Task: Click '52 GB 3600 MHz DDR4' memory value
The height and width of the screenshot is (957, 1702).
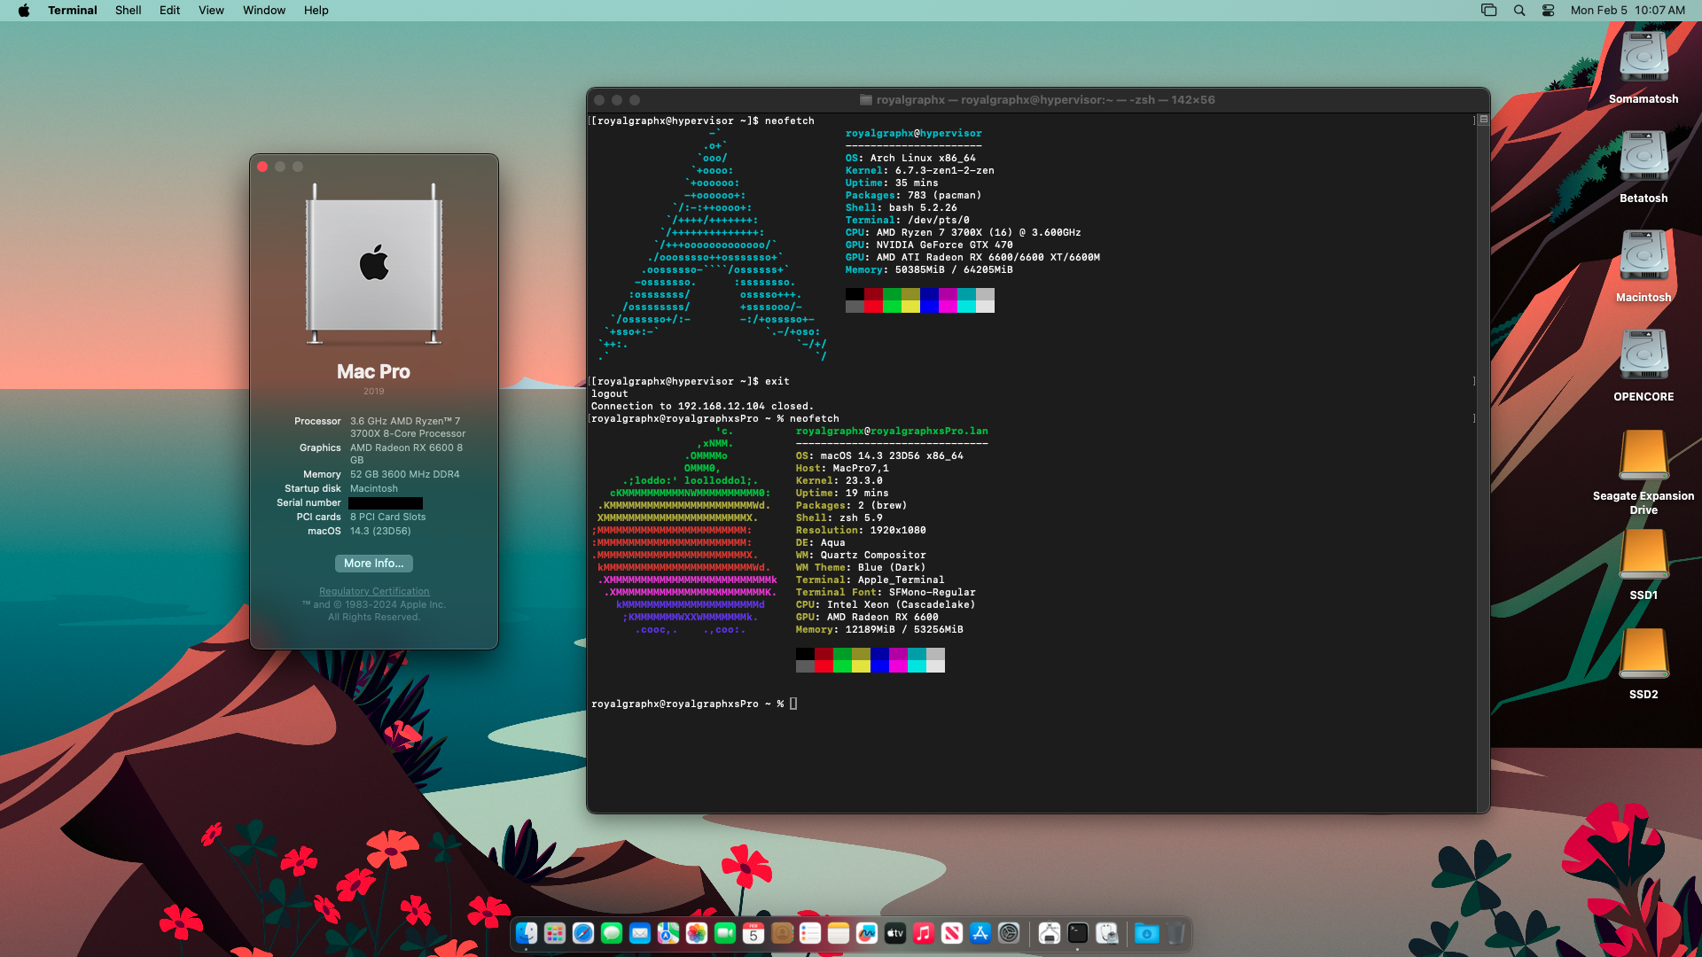Action: (404, 475)
